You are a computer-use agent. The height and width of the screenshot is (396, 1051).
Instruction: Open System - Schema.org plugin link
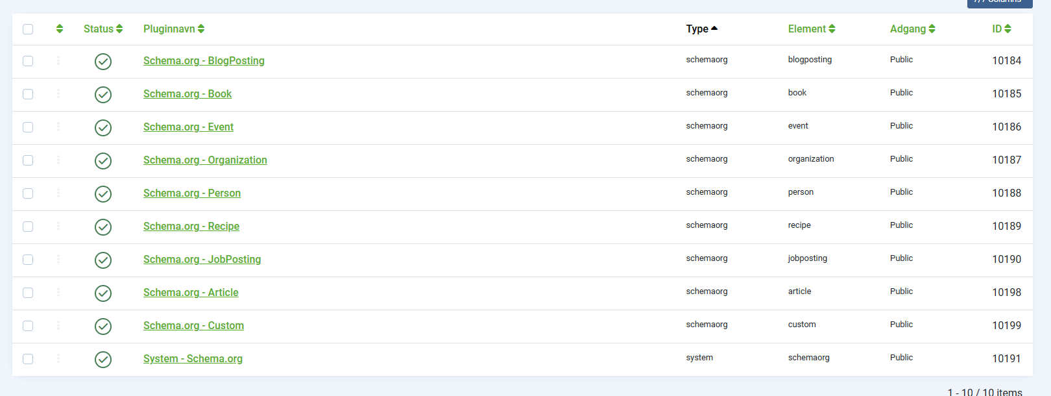point(193,358)
